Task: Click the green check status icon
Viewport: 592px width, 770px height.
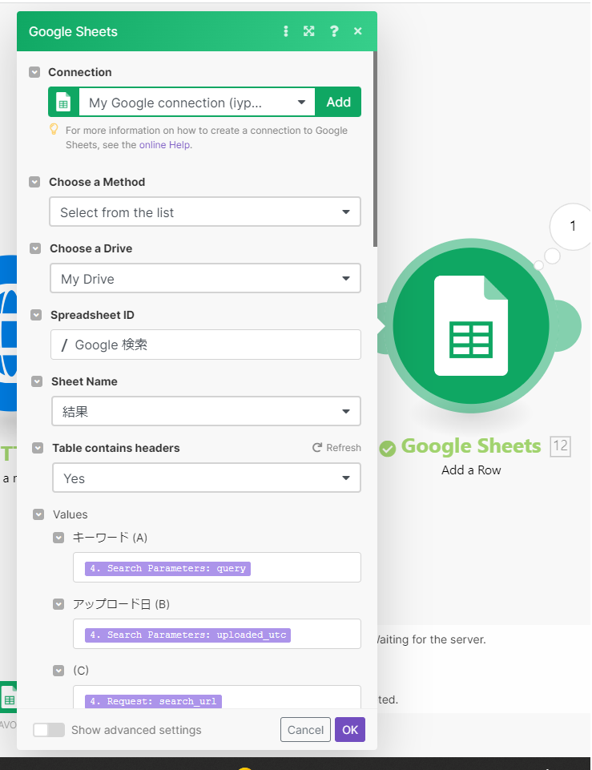Action: point(387,448)
